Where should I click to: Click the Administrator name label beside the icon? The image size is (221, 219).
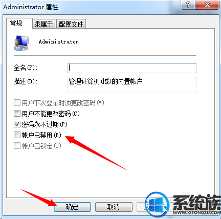point(58,41)
